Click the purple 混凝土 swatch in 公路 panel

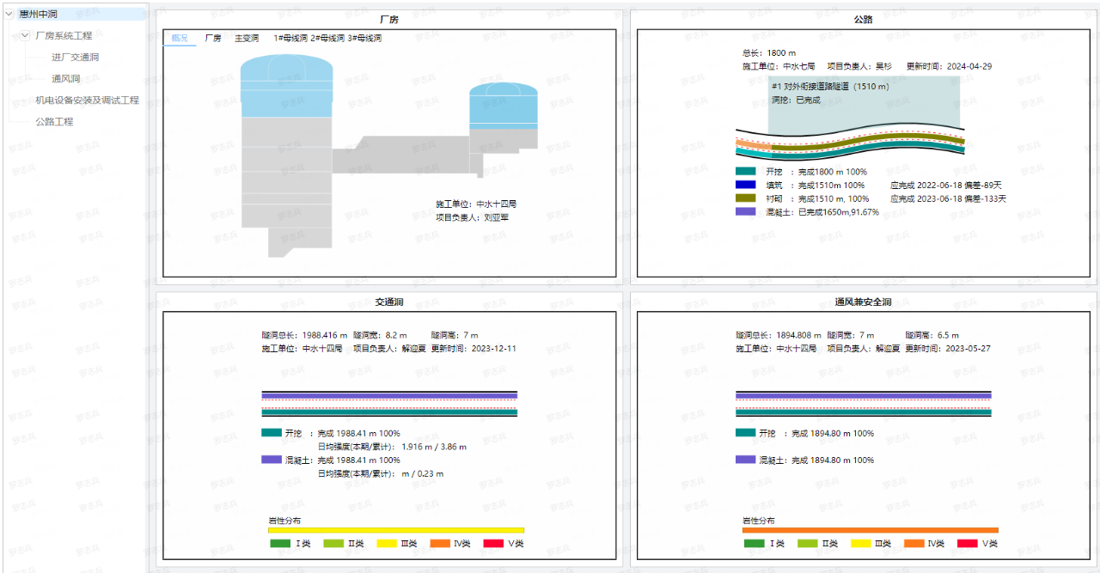(x=745, y=211)
